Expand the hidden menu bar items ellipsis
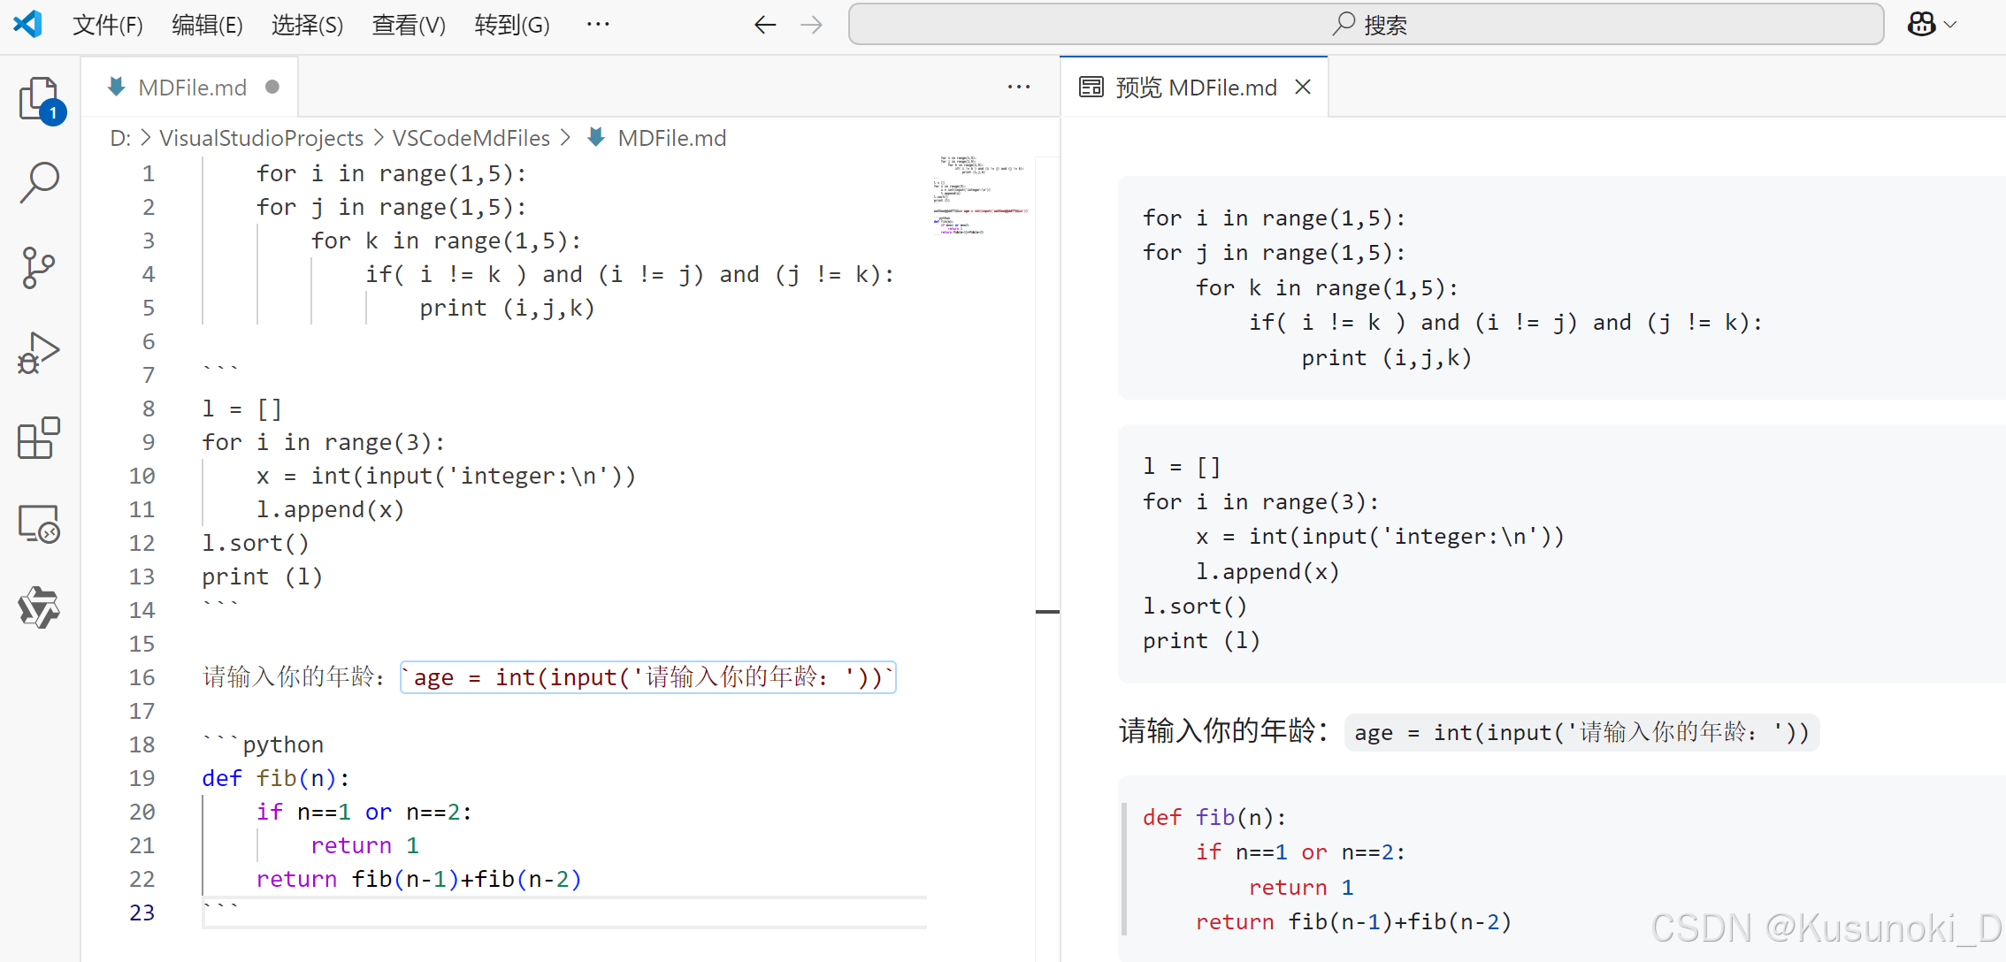Image resolution: width=2006 pixels, height=962 pixels. pos(598,25)
